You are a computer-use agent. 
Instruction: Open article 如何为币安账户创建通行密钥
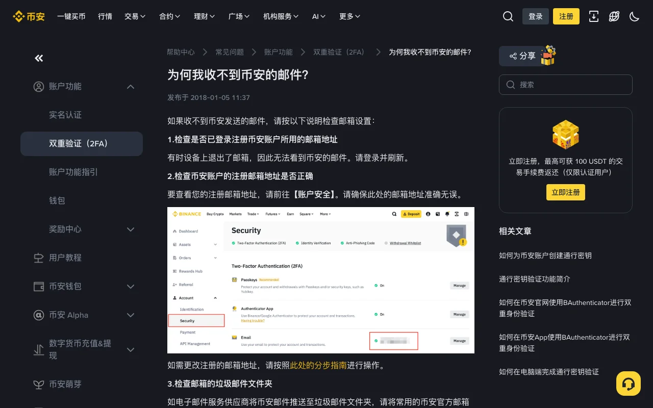tap(545, 256)
